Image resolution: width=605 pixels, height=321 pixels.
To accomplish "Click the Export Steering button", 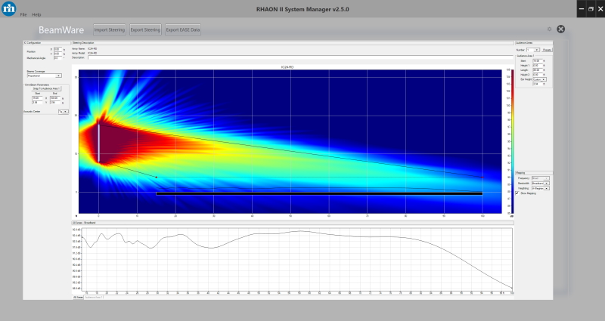I will tap(144, 30).
